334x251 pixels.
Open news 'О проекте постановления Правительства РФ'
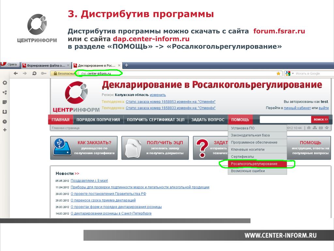click(x=108, y=194)
